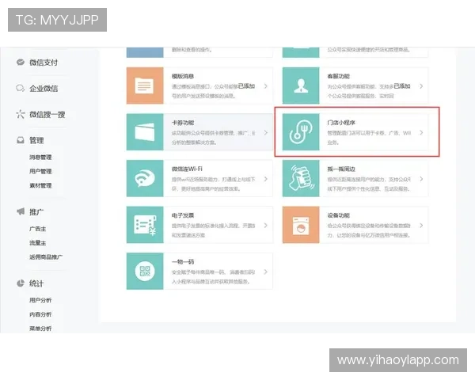The width and height of the screenshot is (475, 380).
Task: Click 已添加 status on 客服功能 card
Action: coord(402,86)
